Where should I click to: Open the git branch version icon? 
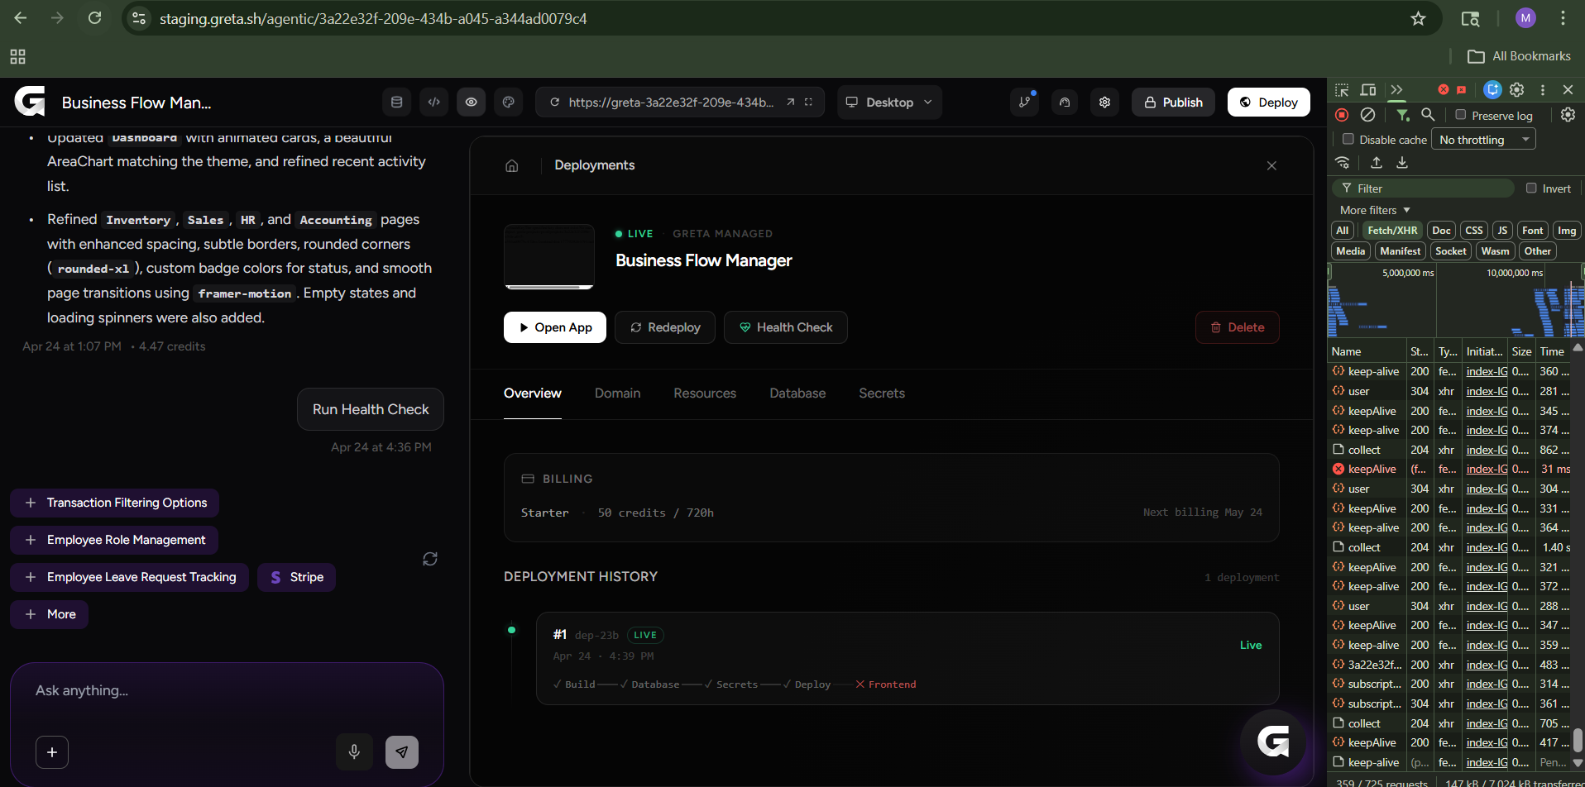coord(1025,103)
